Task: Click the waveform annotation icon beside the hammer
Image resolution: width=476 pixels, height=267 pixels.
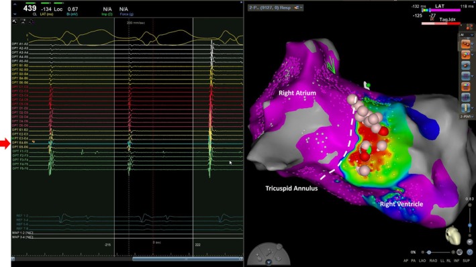Action: coord(23,21)
